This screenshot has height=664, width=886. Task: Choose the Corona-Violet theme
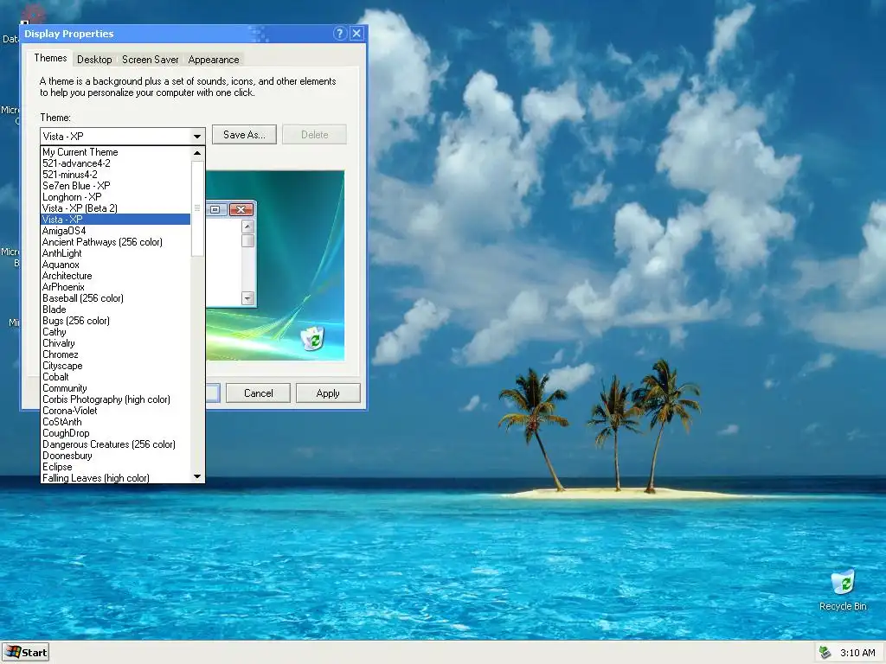click(116, 411)
